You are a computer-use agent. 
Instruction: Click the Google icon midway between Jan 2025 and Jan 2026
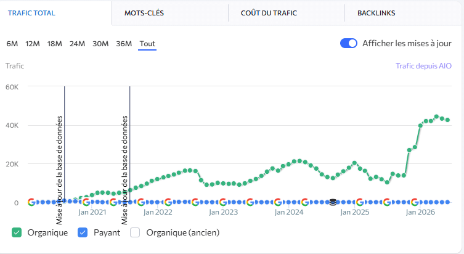tap(387, 202)
